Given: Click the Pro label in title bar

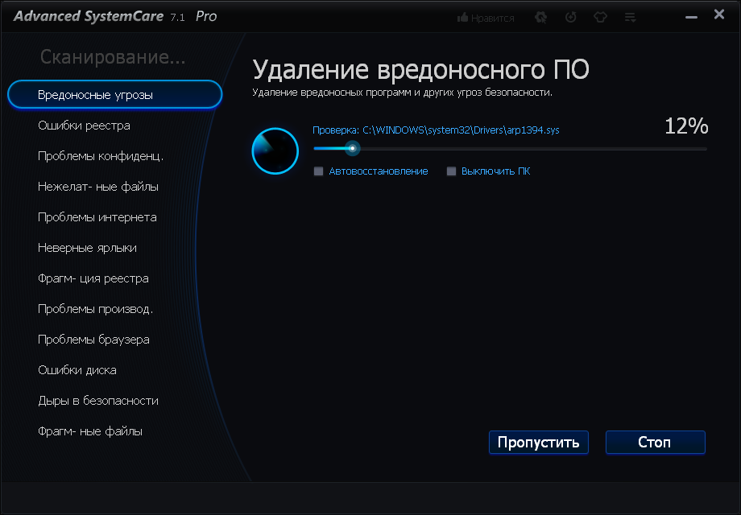Looking at the screenshot, I should 205,15.
